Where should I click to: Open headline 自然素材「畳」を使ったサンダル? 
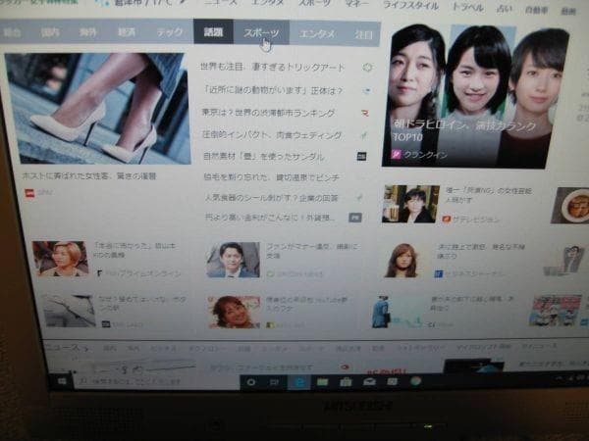point(264,157)
